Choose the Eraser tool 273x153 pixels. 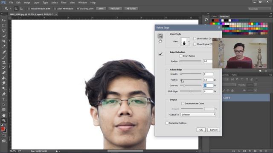4,73
